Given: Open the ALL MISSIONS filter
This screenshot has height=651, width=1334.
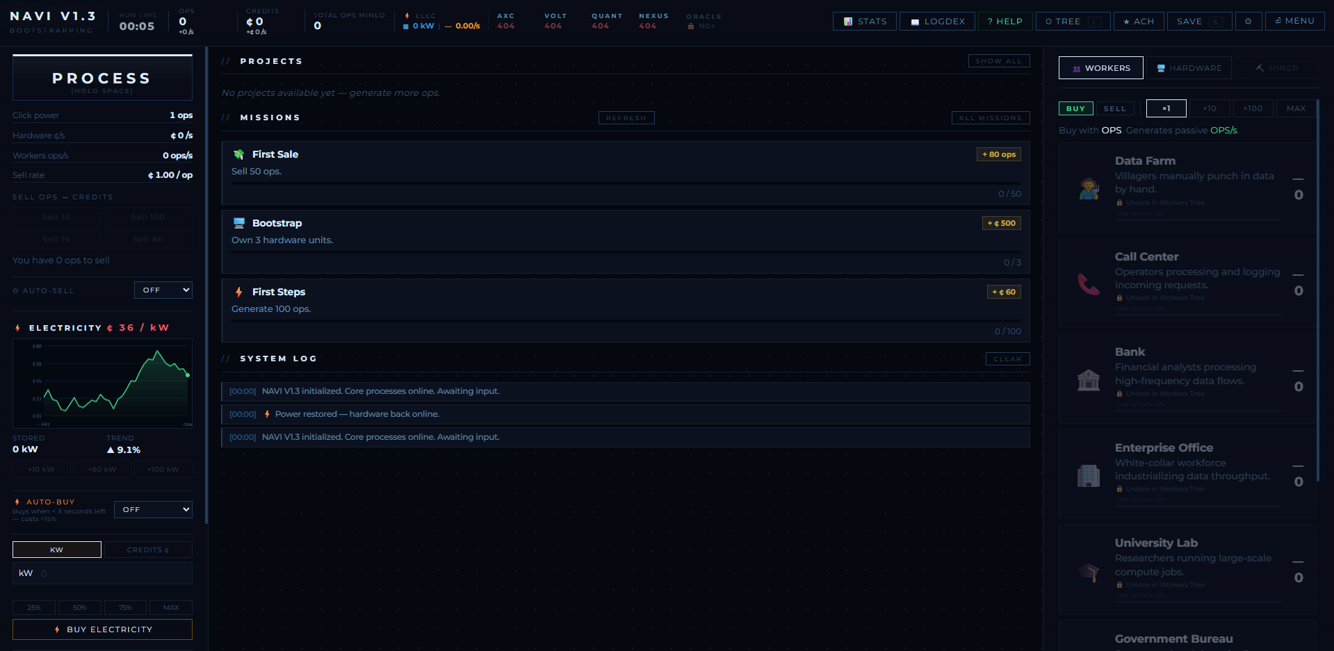Looking at the screenshot, I should coord(990,117).
